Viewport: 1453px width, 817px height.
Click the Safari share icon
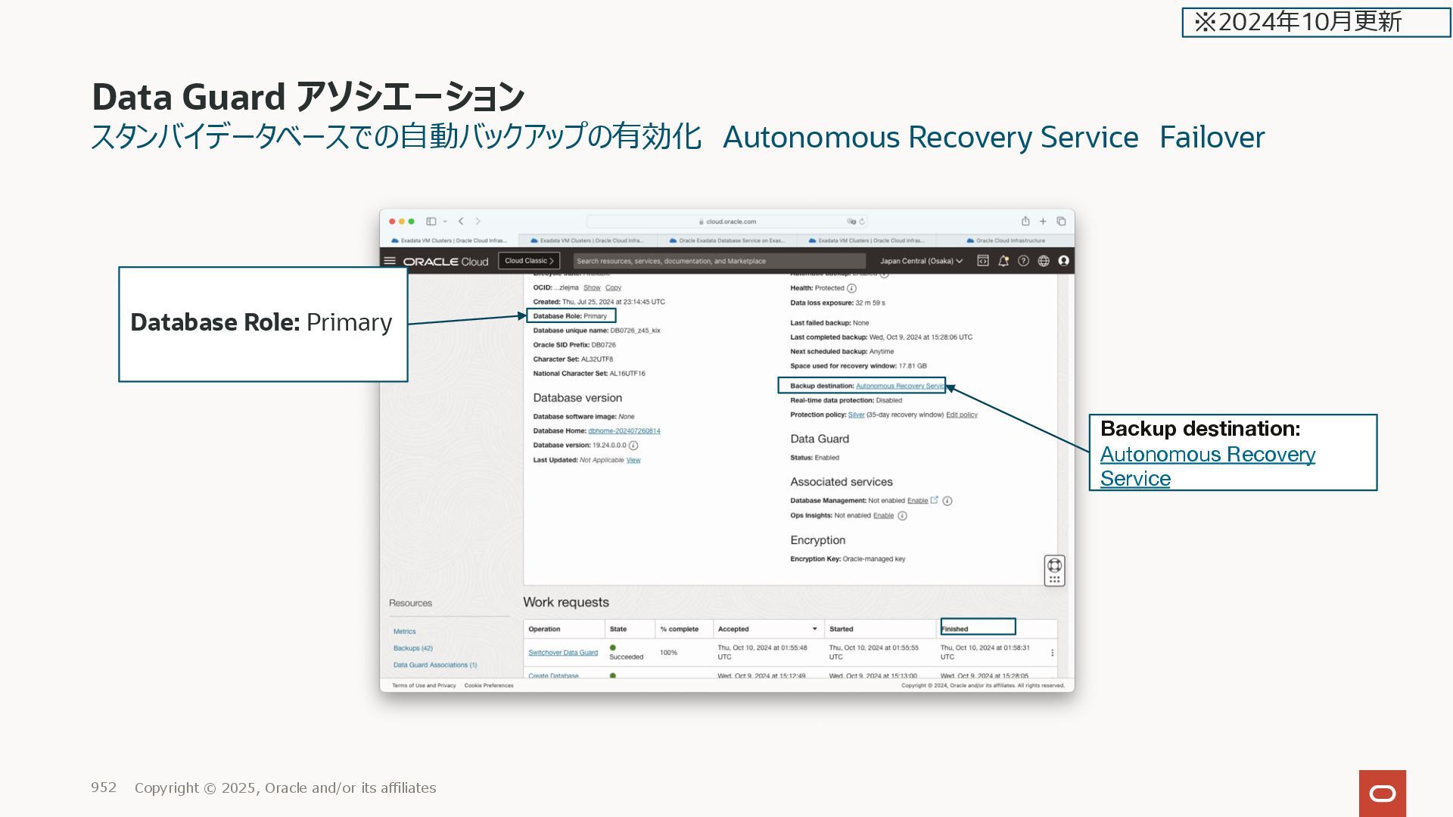1025,222
